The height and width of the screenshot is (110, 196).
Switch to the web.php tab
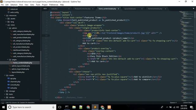[x=55, y=9]
